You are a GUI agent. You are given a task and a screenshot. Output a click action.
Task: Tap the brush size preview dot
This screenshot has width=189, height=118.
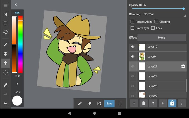tap(17, 84)
